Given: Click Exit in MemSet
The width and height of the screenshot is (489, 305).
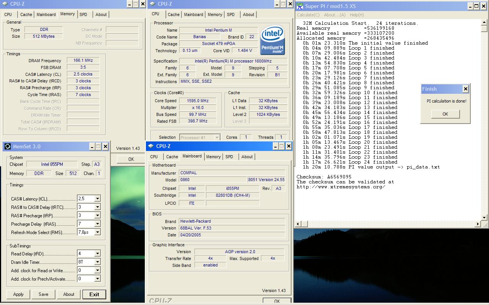Looking at the screenshot, I should click(94, 294).
